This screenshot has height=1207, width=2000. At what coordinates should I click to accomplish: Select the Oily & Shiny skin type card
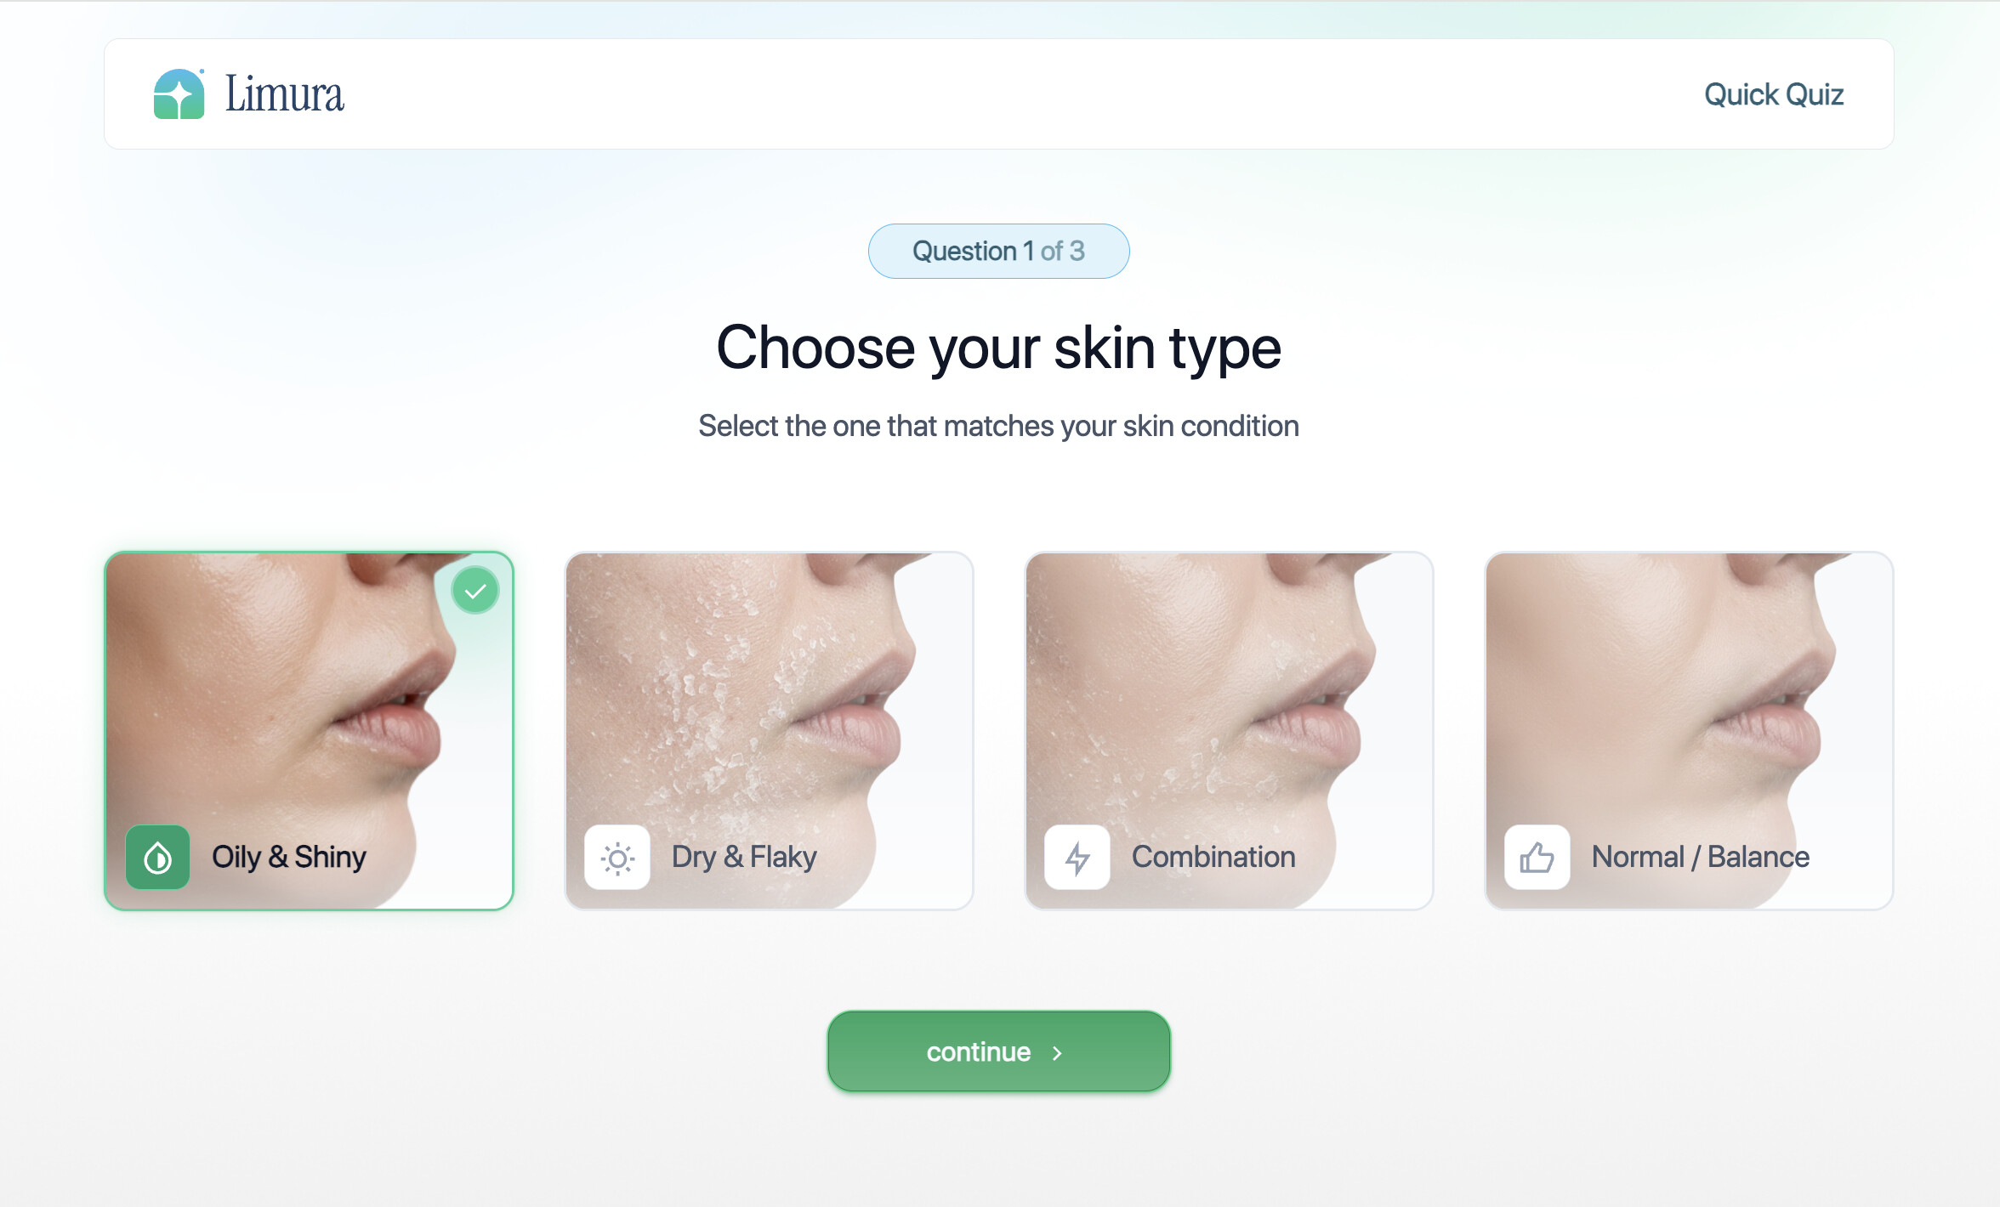coord(309,731)
